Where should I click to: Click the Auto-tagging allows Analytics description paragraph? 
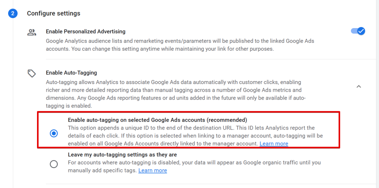click(177, 94)
